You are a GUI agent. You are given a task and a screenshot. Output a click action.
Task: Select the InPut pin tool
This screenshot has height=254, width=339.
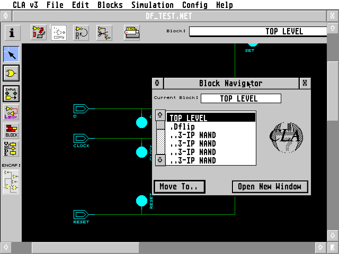pos(11,93)
